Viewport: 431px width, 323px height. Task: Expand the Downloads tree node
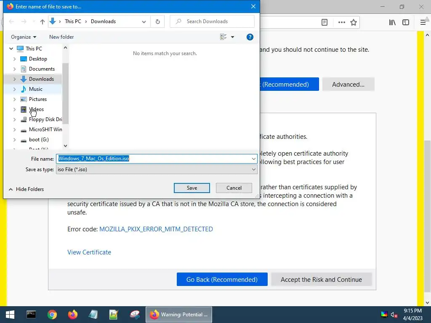click(15, 79)
